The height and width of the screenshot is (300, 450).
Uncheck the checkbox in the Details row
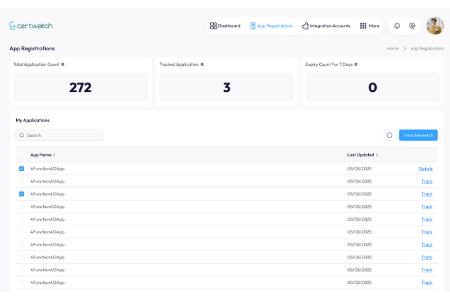21,168
